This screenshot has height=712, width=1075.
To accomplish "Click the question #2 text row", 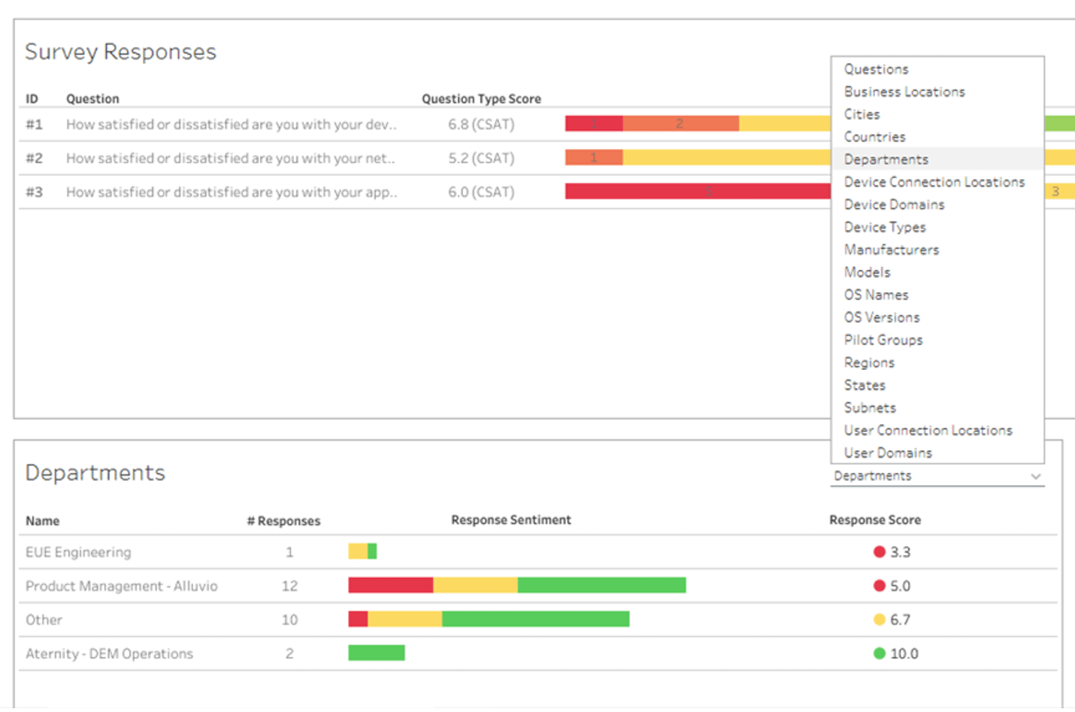I will (x=231, y=158).
